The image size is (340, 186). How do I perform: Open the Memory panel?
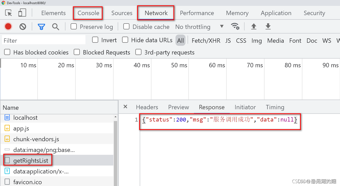237,13
